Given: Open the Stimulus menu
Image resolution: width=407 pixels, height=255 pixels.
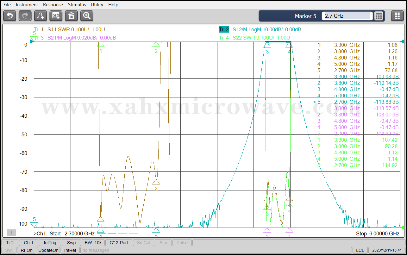Looking at the screenshot, I should click(x=77, y=5).
